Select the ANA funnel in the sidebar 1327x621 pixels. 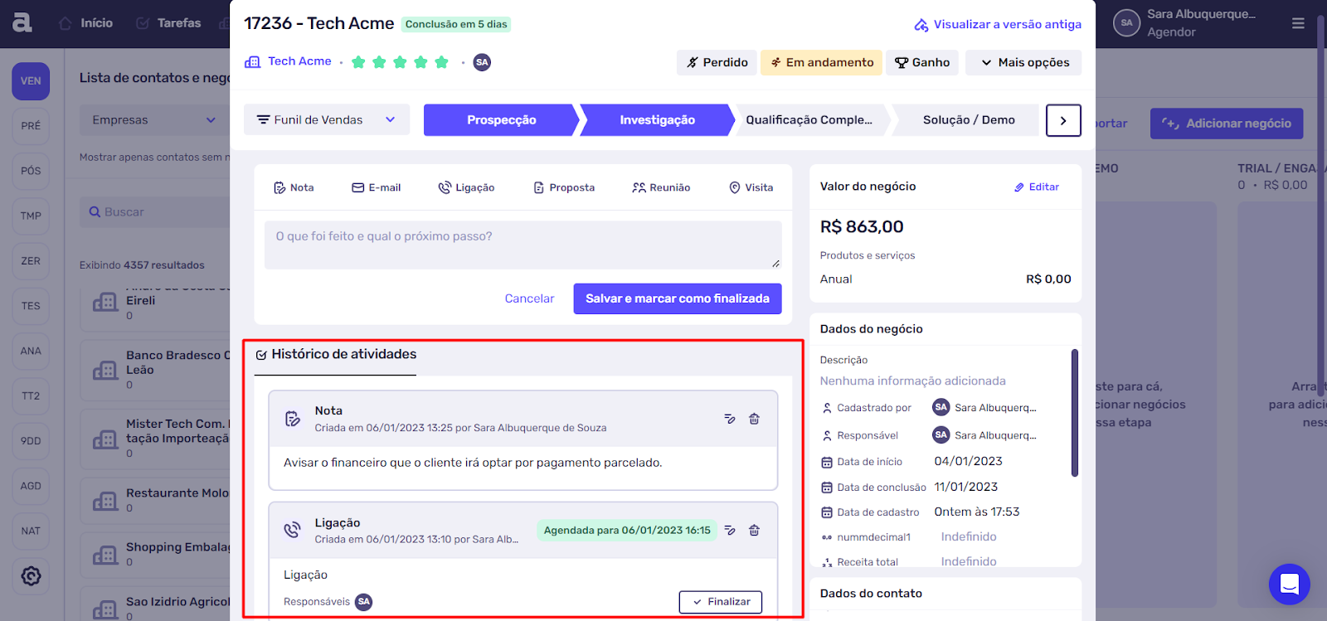(31, 351)
